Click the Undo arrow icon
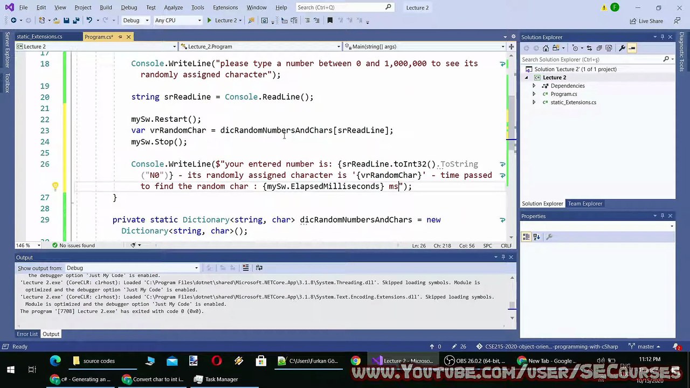Screen dimensions: 690x388 coord(89,20)
